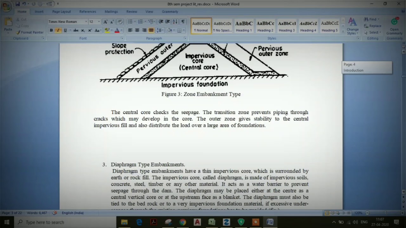Viewport: 406px width, 228px height.
Task: Apply Heading 1 style
Action: tap(244, 26)
